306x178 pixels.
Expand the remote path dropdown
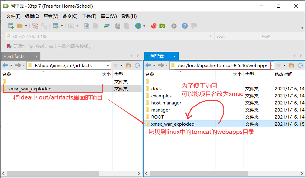tap(271, 65)
